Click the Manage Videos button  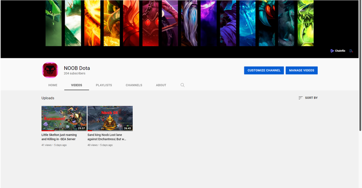[301, 70]
